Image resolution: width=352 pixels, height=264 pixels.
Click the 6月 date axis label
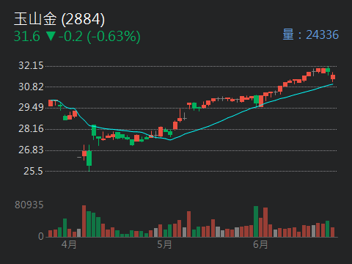[260, 244]
